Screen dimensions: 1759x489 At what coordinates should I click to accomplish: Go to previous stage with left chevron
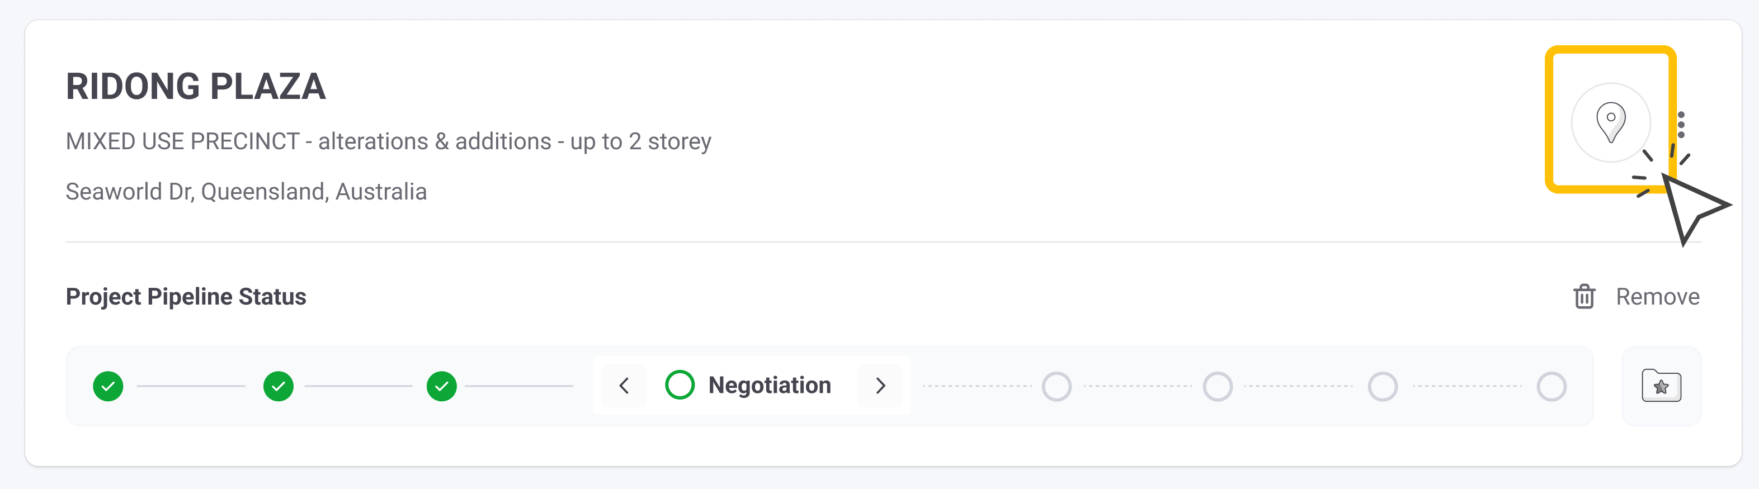tap(624, 386)
